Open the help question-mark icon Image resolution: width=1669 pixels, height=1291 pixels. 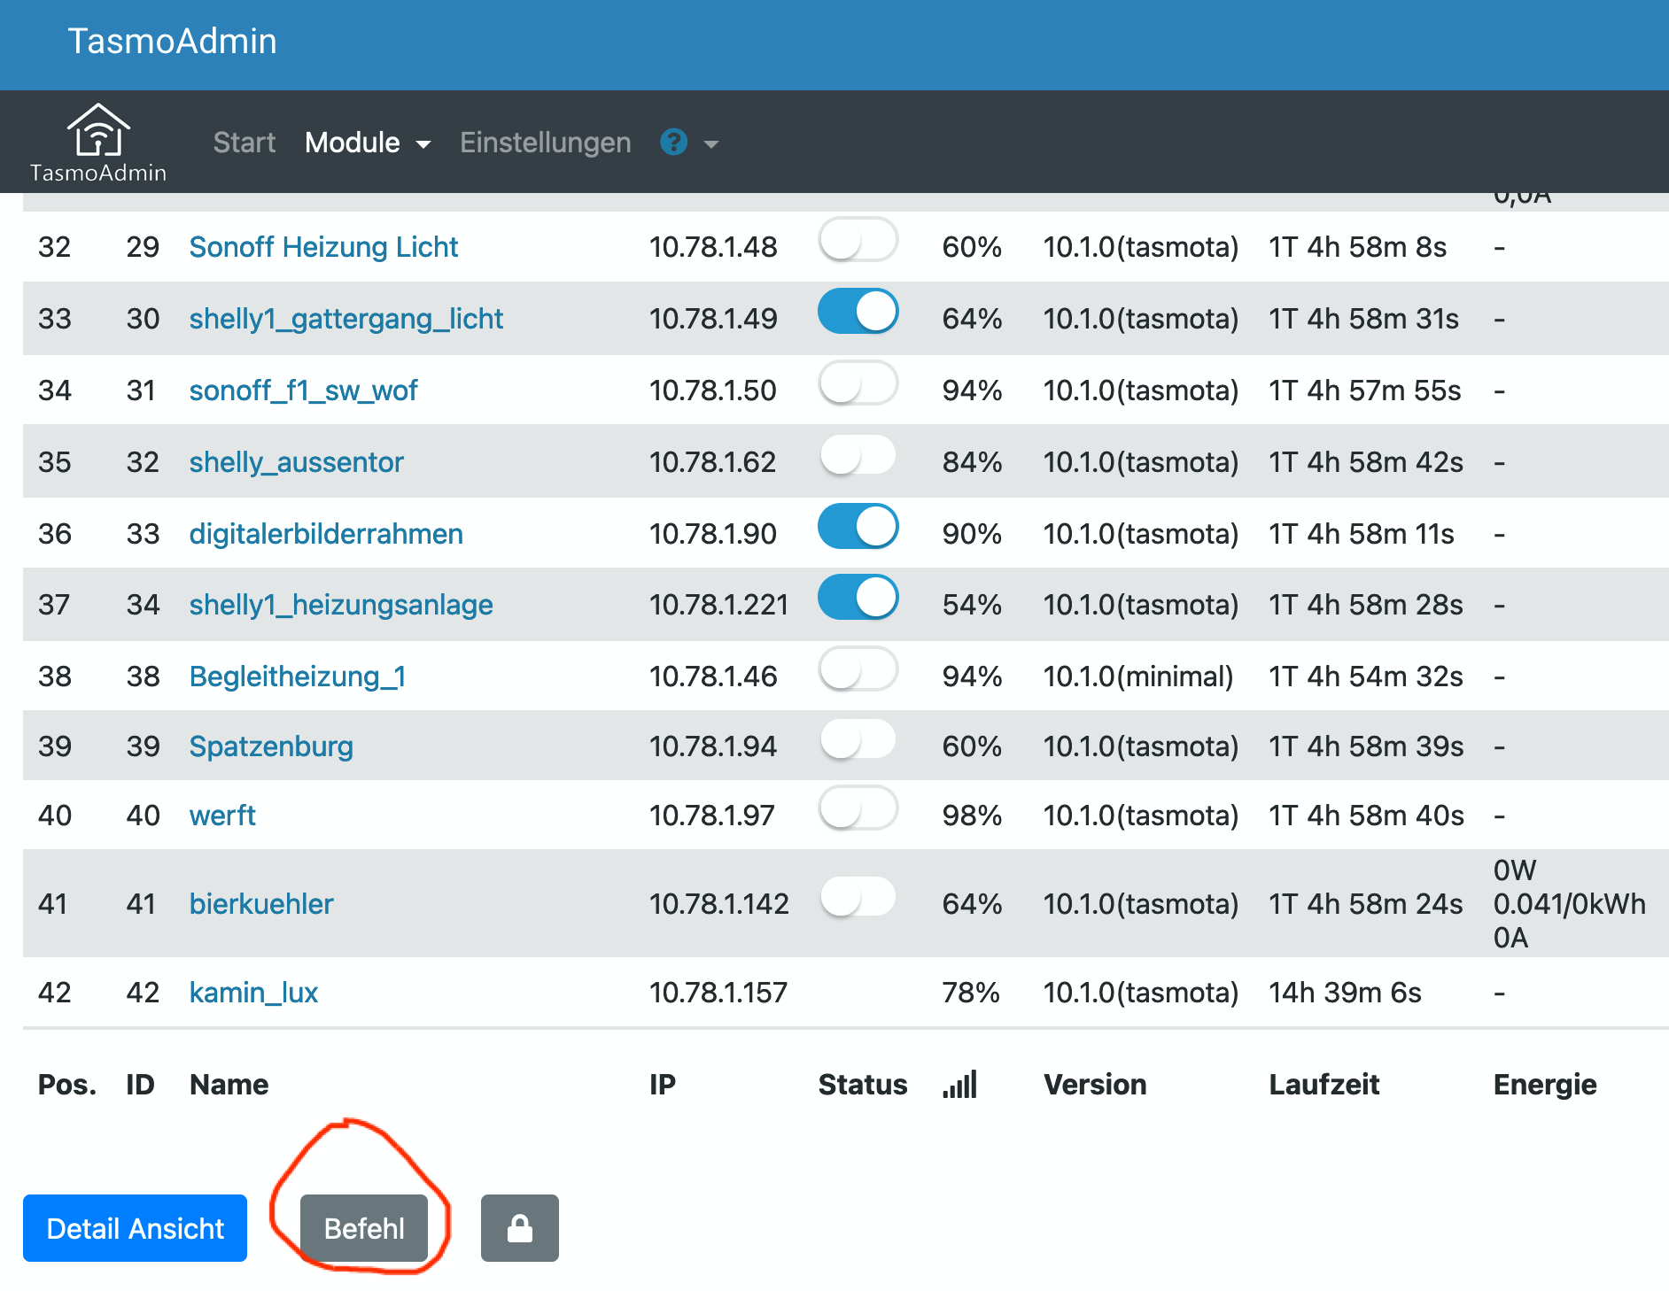coord(673,143)
